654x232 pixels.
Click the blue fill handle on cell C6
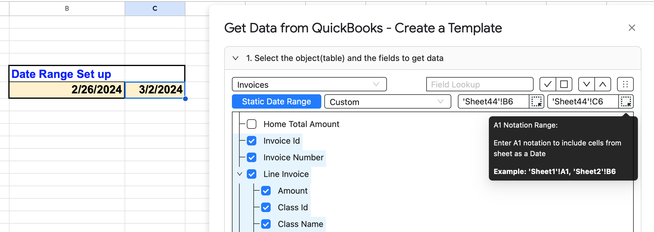[x=185, y=98]
